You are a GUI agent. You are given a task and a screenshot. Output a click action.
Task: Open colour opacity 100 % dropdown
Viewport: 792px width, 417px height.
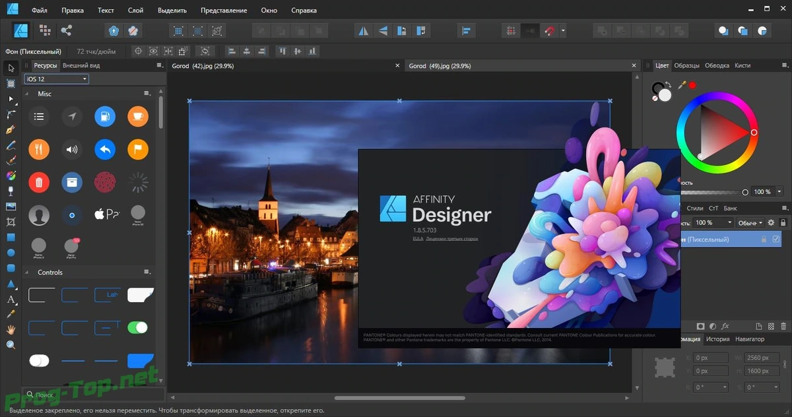[779, 191]
